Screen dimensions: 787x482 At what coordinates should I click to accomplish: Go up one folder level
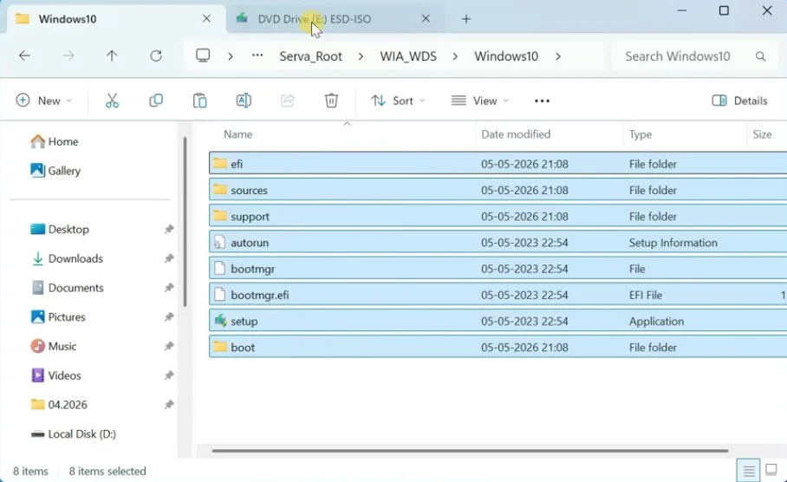point(112,55)
